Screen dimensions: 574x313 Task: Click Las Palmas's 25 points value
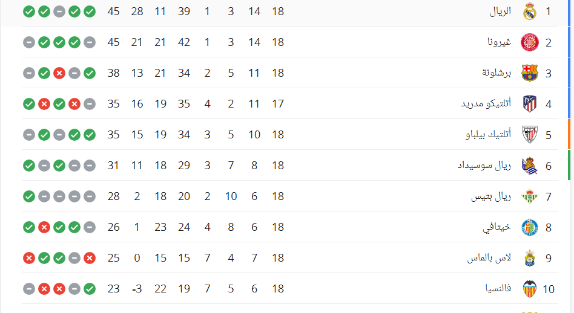(x=113, y=258)
